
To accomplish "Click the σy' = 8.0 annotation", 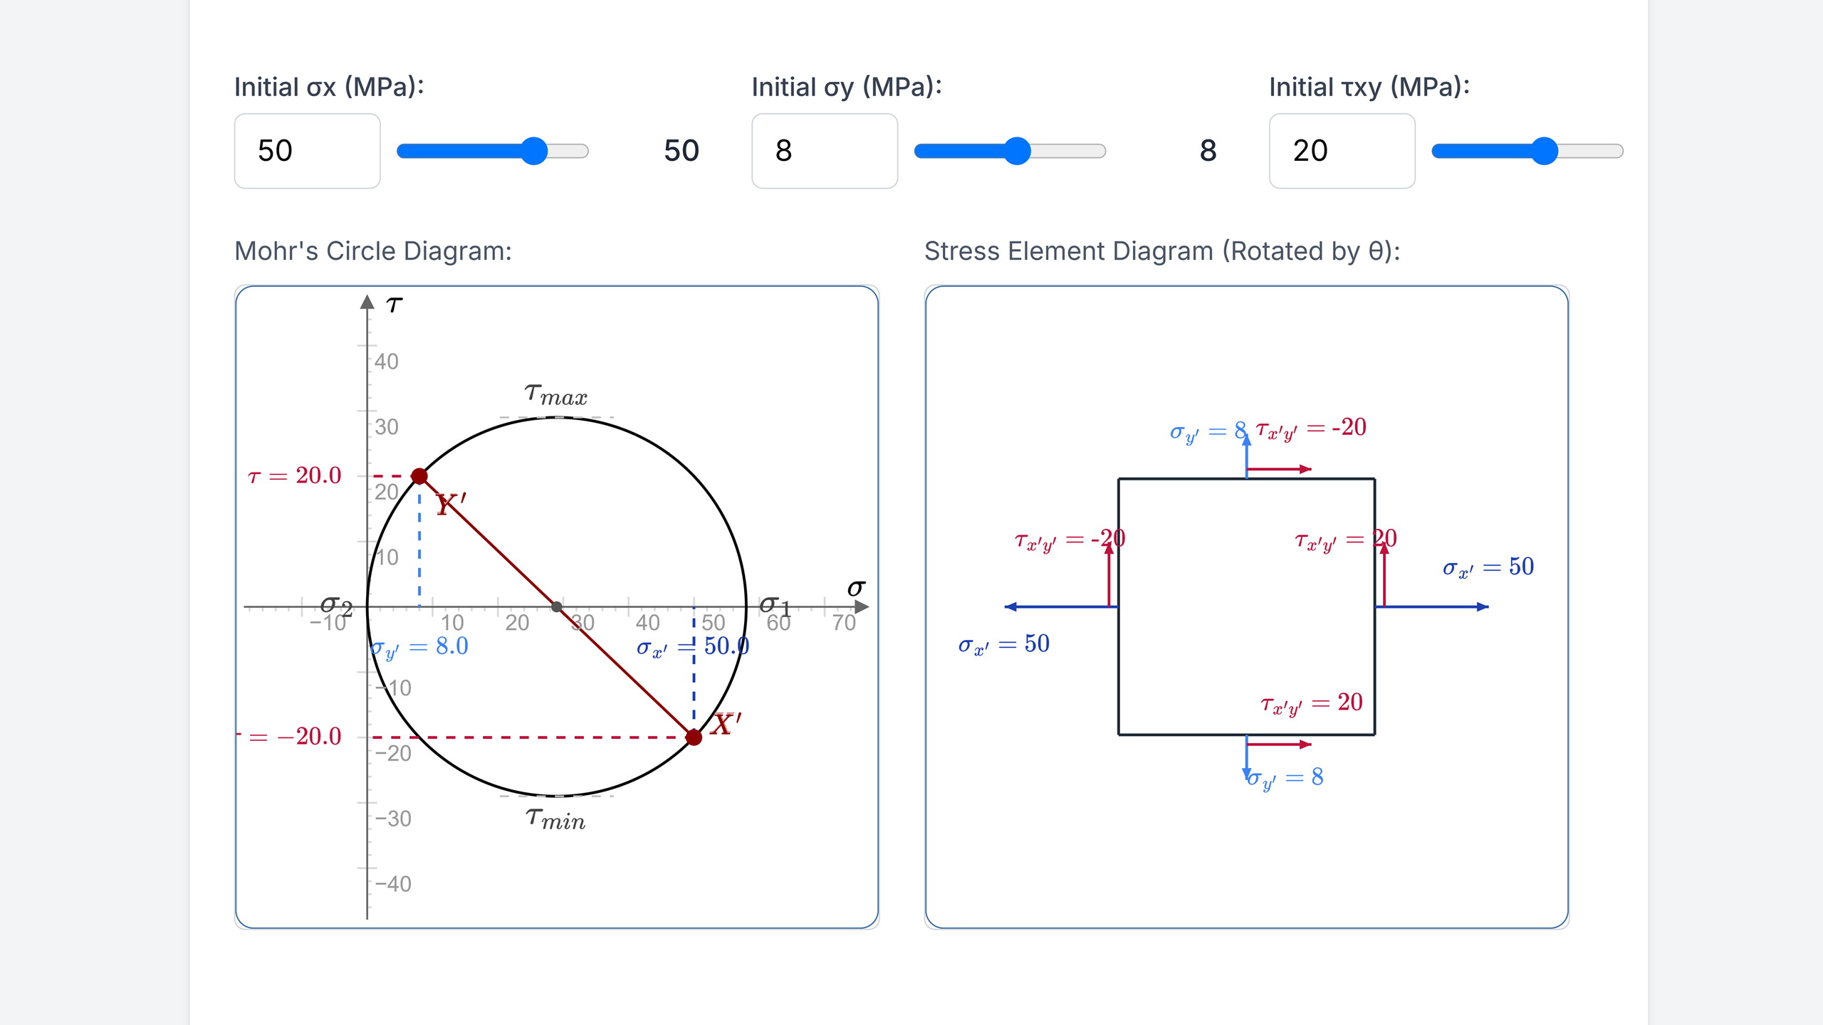I will 419,648.
